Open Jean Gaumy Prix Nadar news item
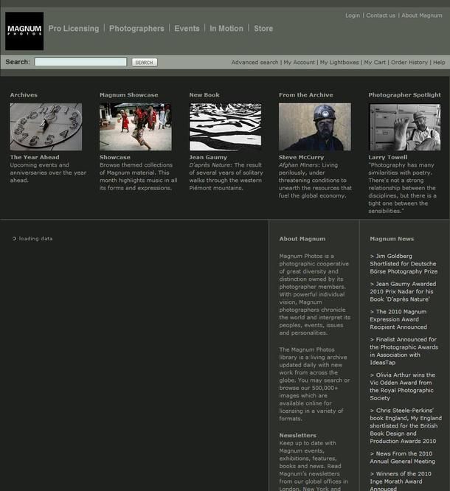450x491 pixels. click(x=403, y=291)
